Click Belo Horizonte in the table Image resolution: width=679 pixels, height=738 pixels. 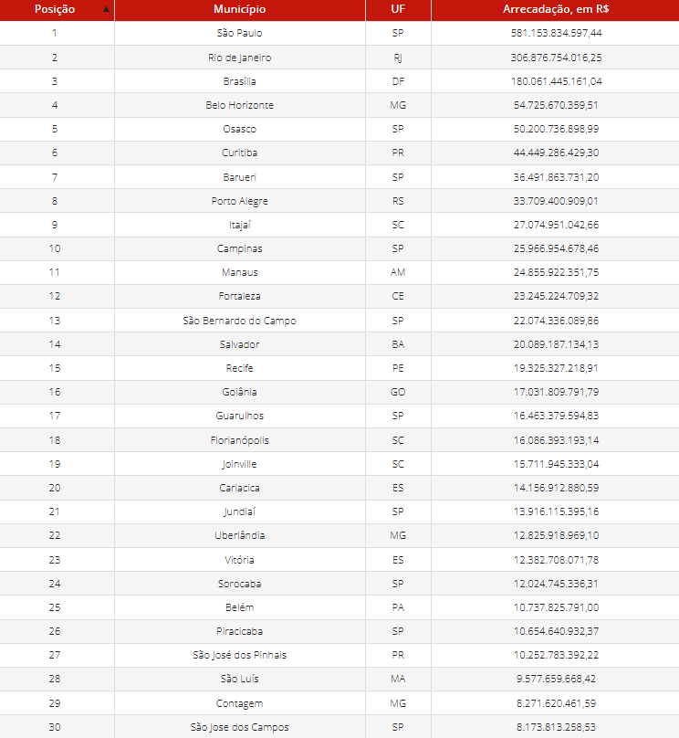point(239,105)
